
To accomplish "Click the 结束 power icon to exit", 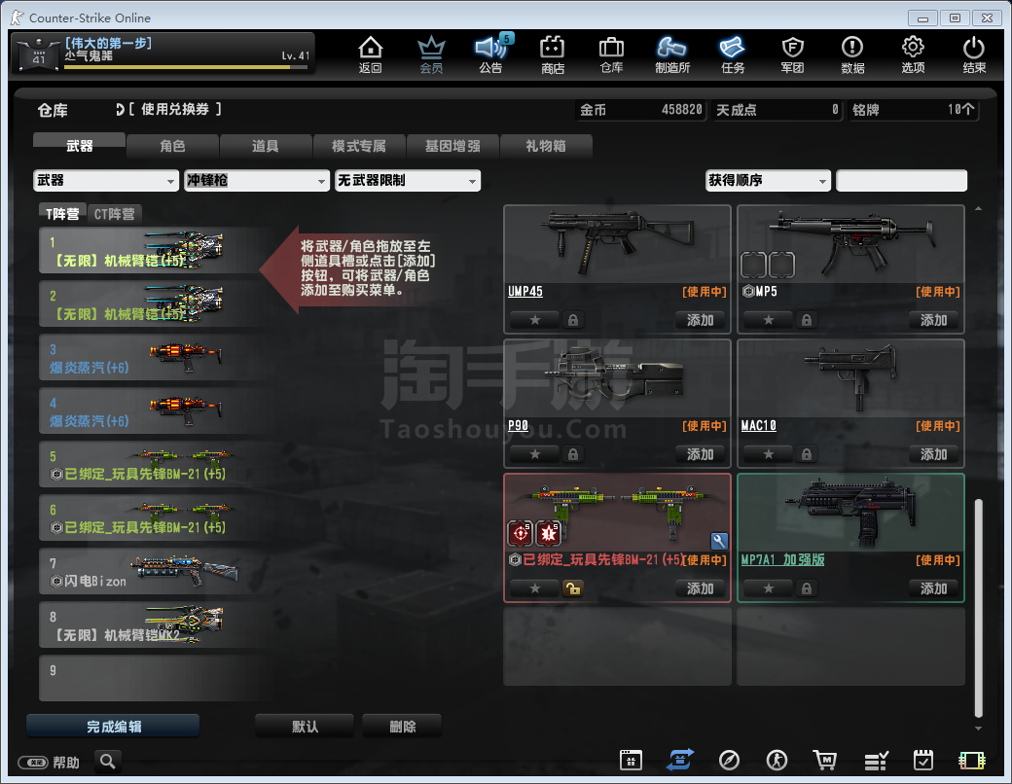I will click(974, 54).
